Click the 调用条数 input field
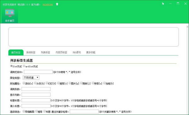The height and width of the screenshot is (115, 189). [x=36, y=89]
